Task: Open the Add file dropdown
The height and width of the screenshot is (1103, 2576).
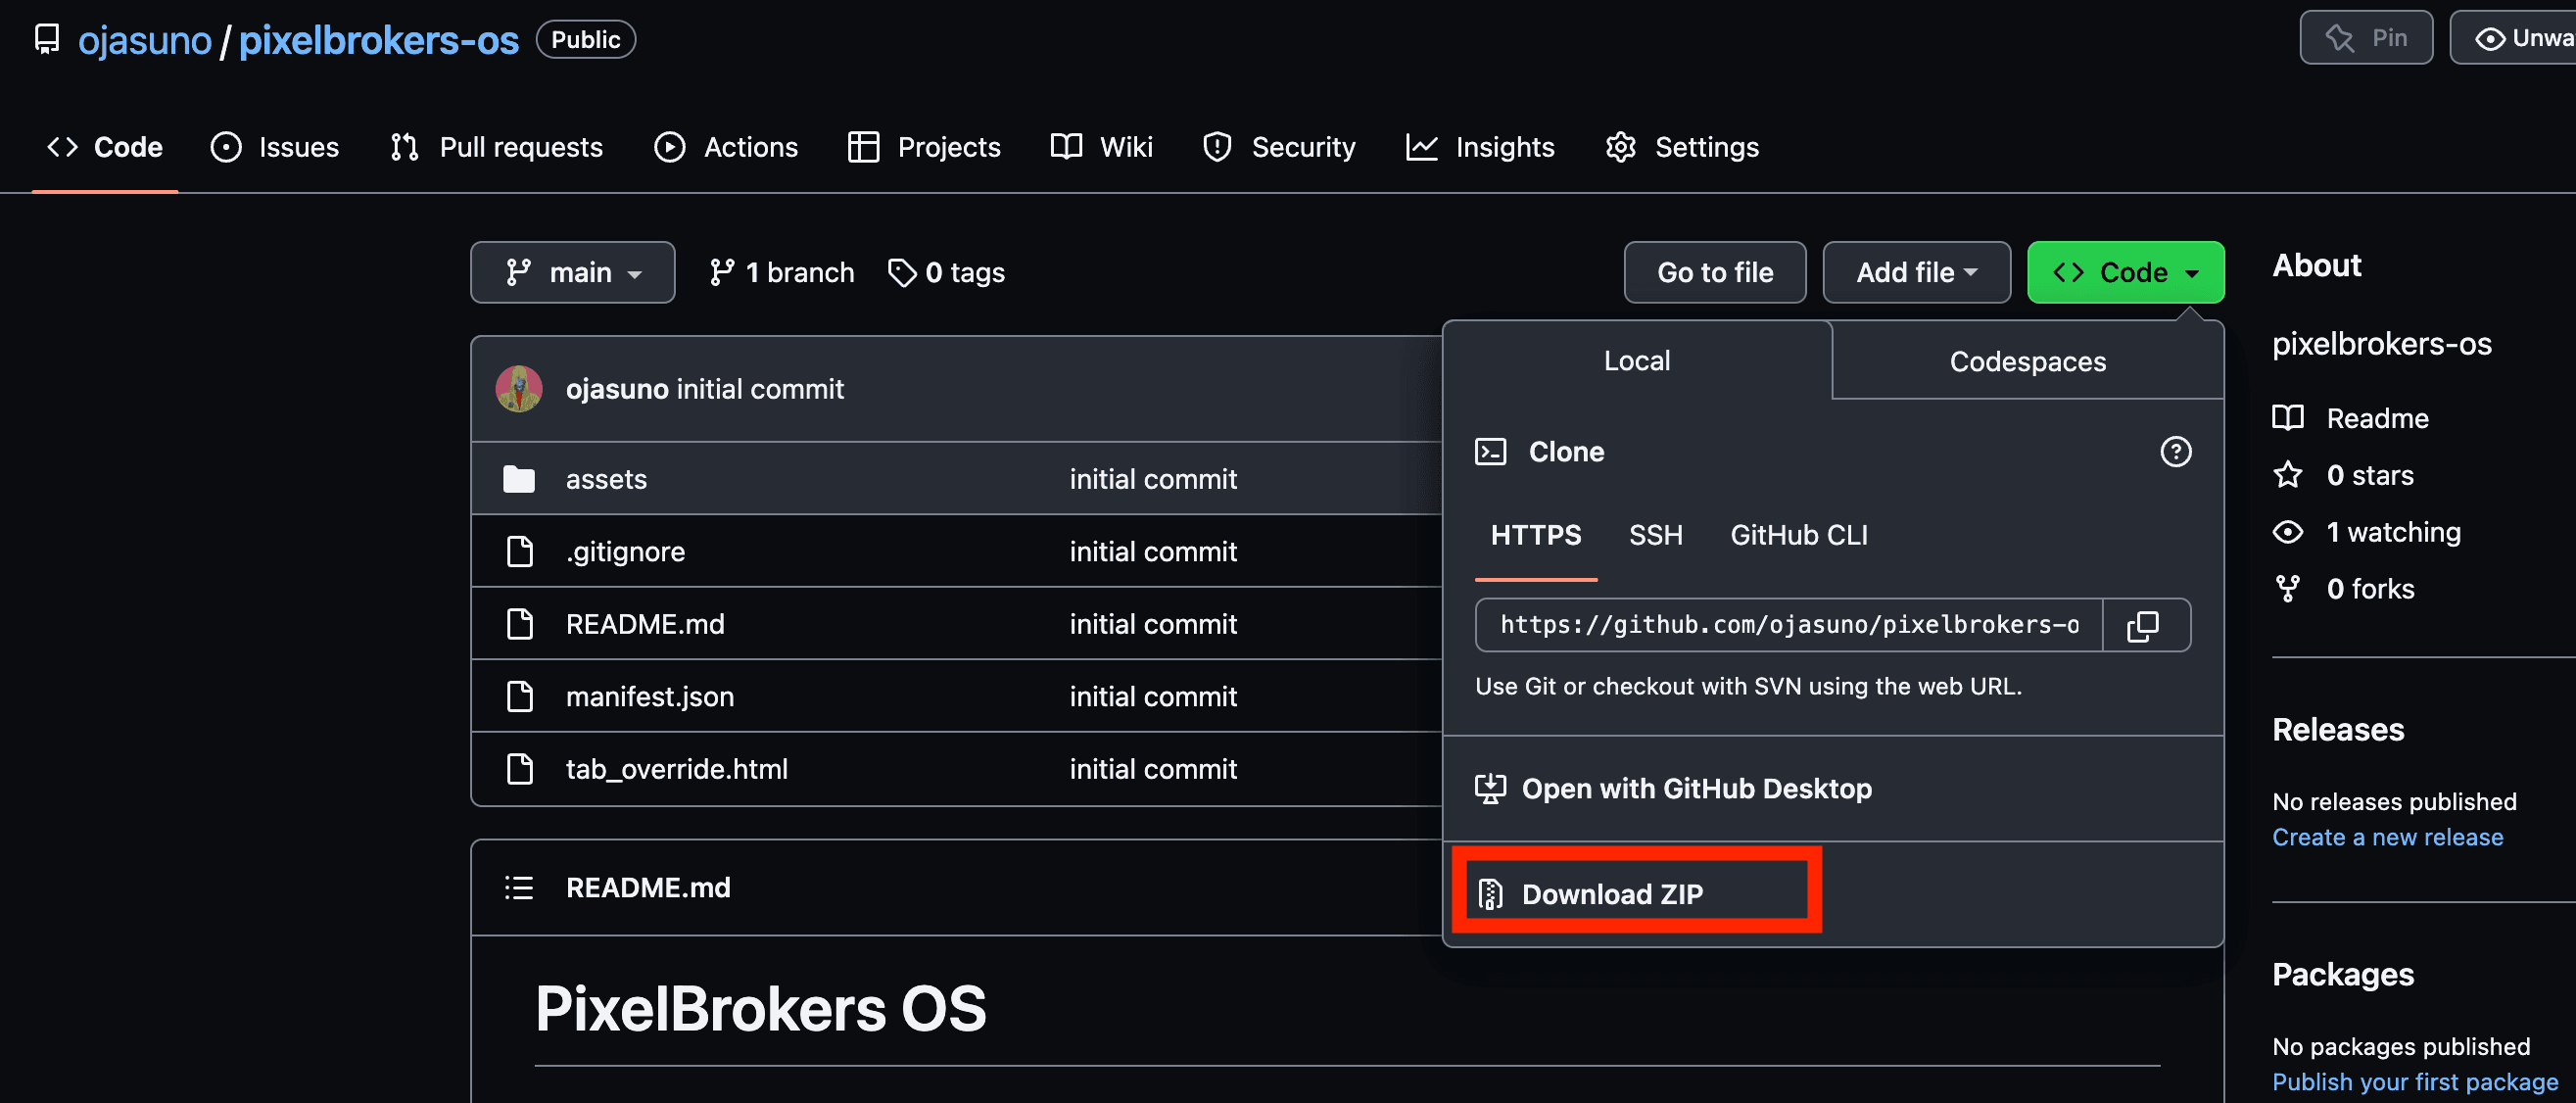Action: [1916, 272]
